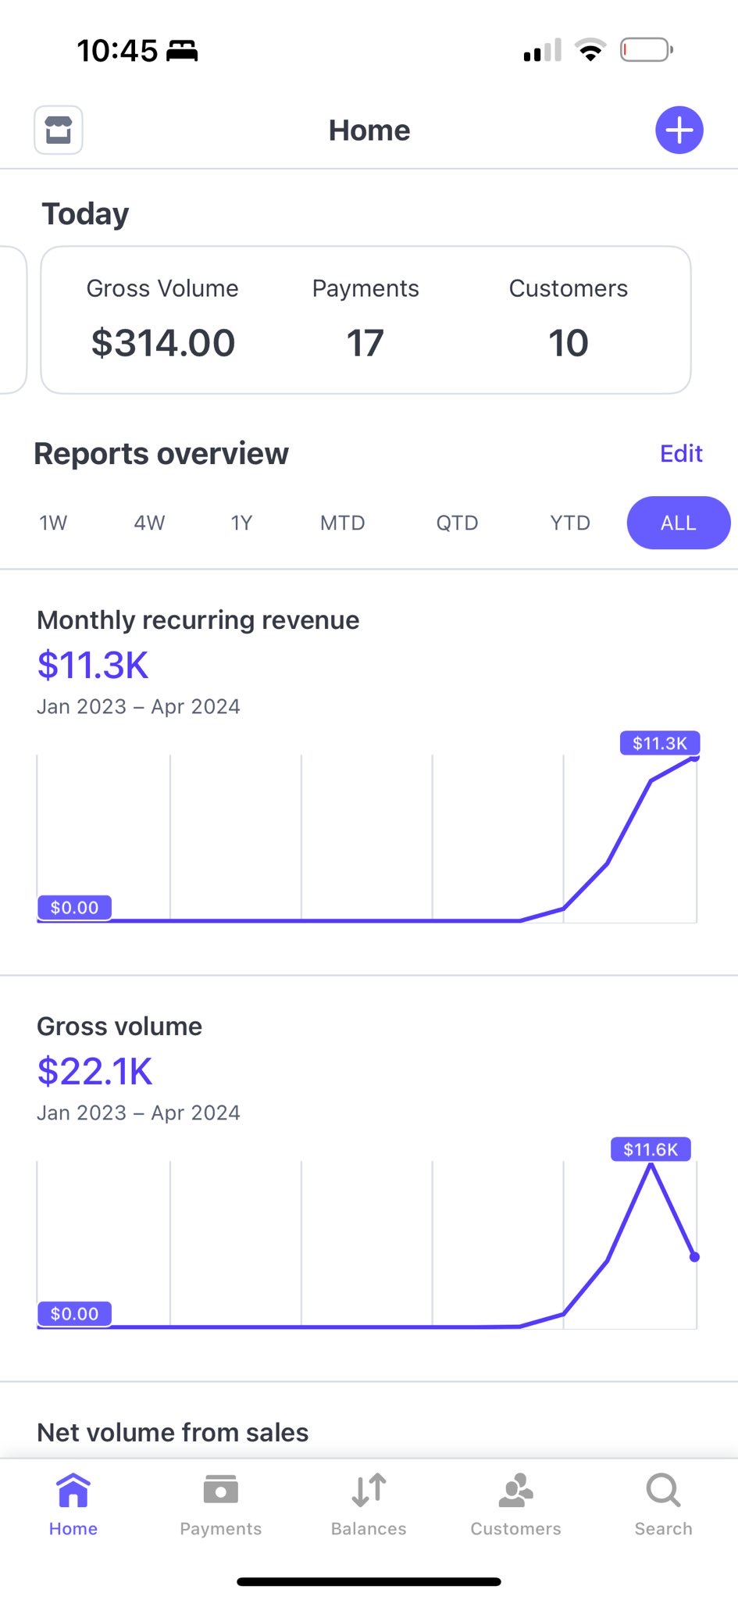Screen dimensions: 738x1600
Task: Select the YTD range filter
Action: tap(570, 523)
